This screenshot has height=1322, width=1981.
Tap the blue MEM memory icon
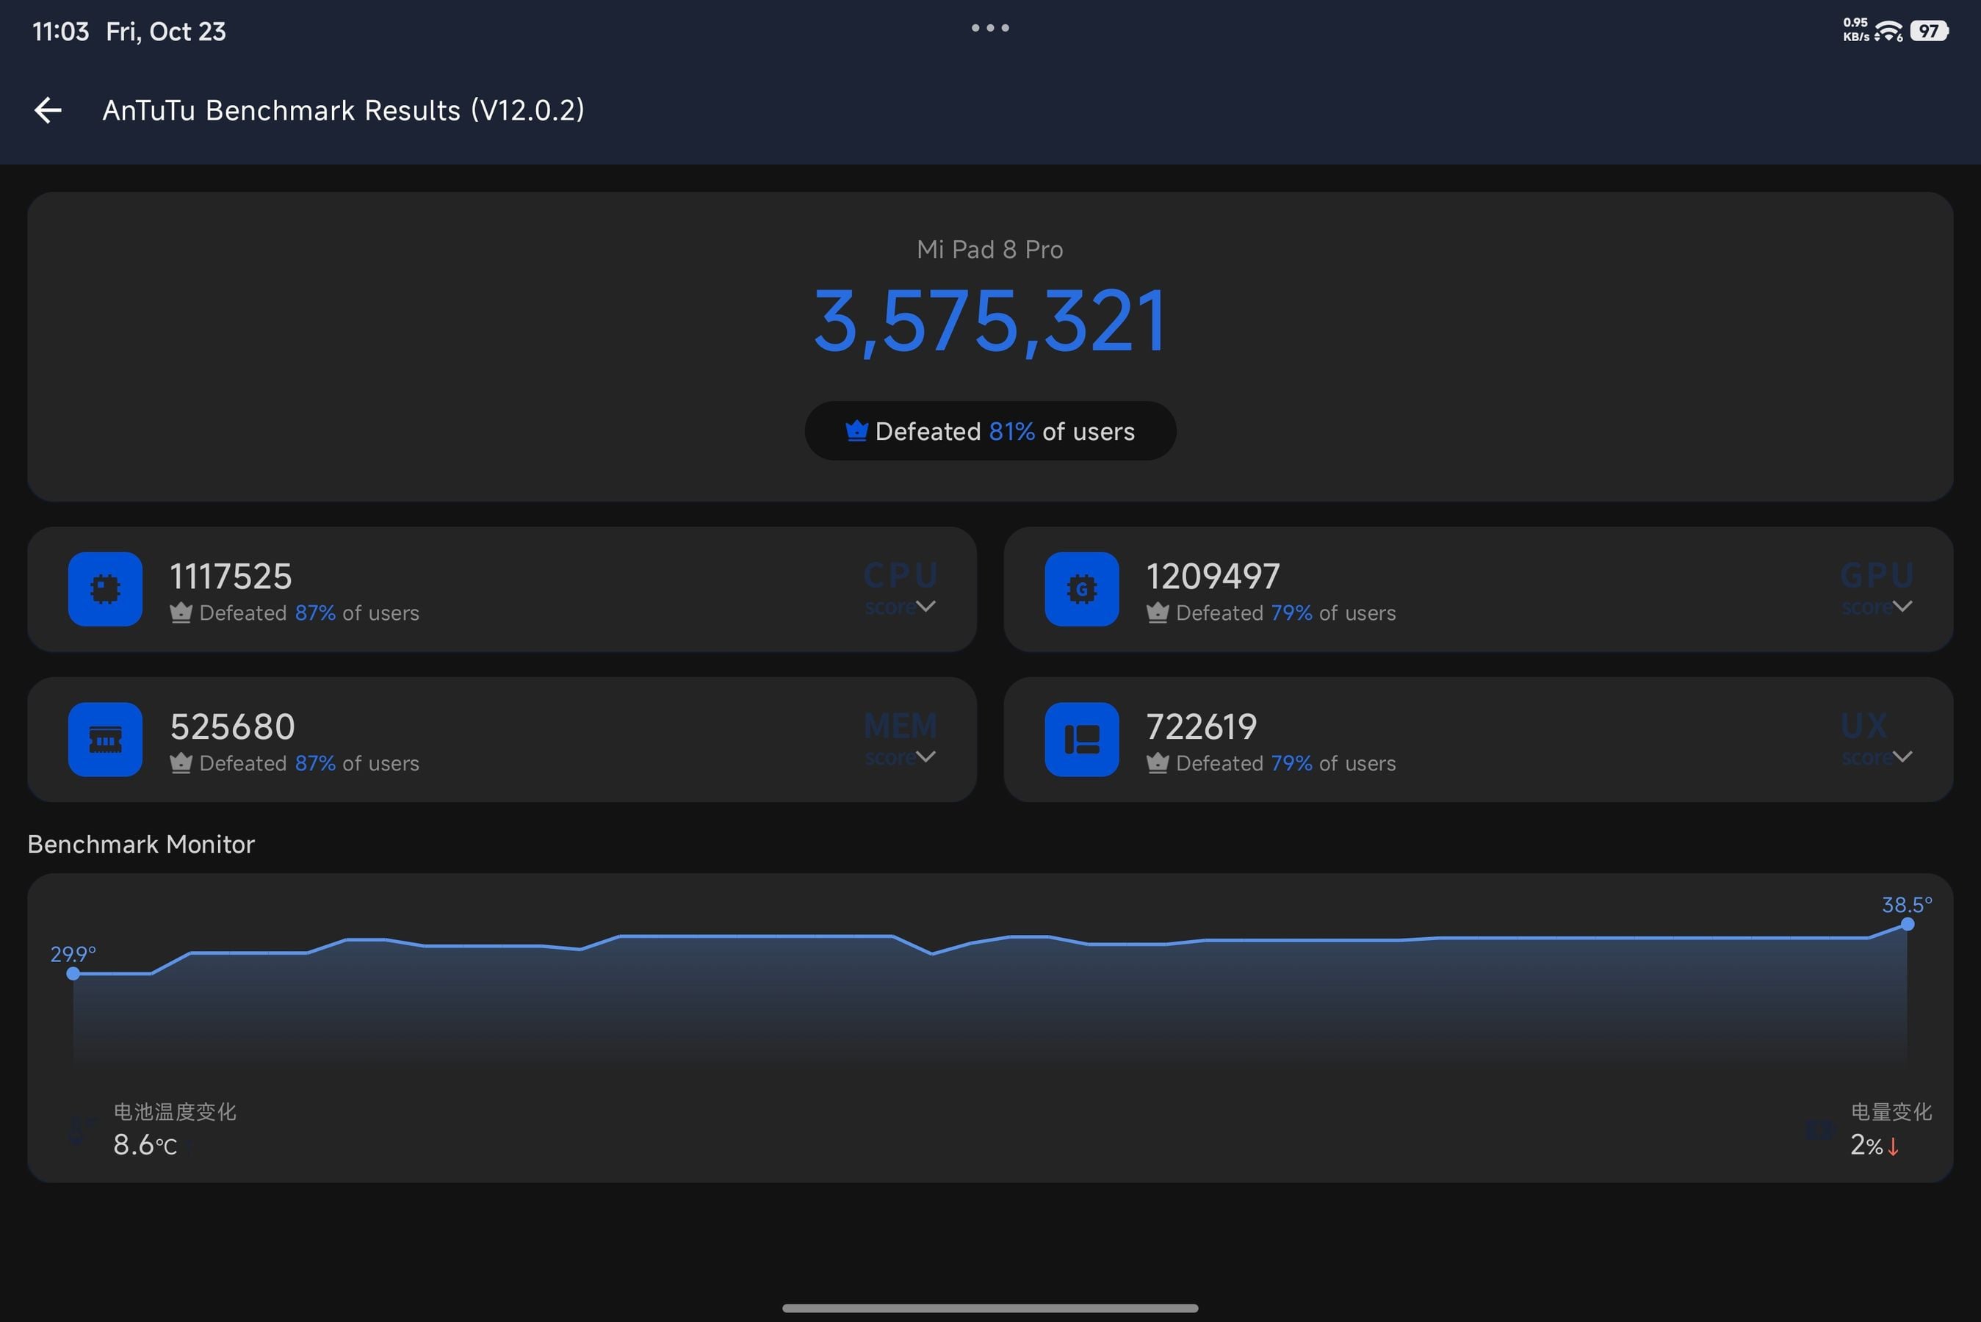[x=105, y=739]
